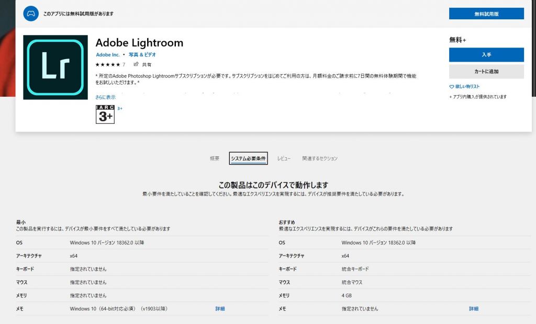536x324 pixels.
Task: Click the カートに追加 button
Action: [486, 72]
